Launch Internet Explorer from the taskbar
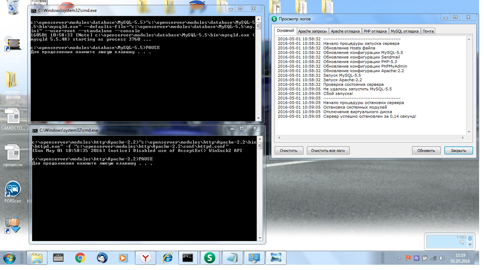This screenshot has height=270, width=484. (x=167, y=258)
